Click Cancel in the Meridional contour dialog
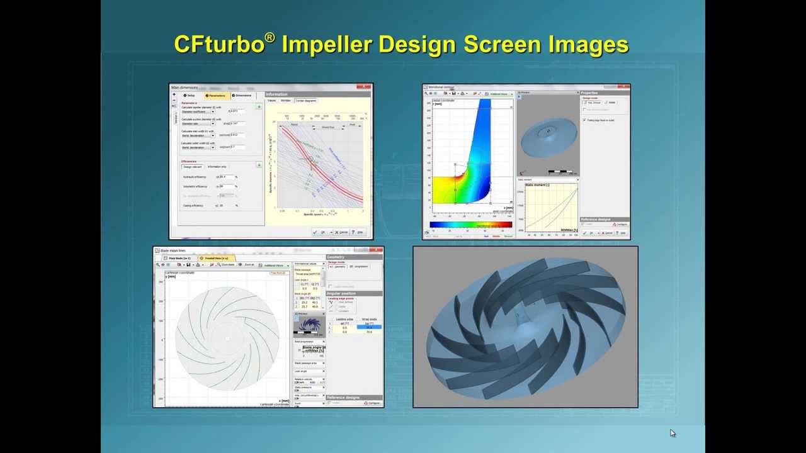The width and height of the screenshot is (806, 453). (607, 233)
